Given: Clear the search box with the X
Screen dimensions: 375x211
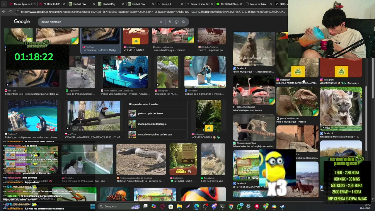Looking at the screenshot, I should click(x=161, y=22).
